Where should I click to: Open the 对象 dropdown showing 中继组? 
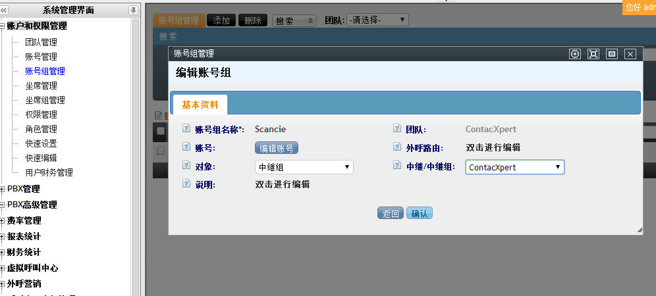coord(304,167)
